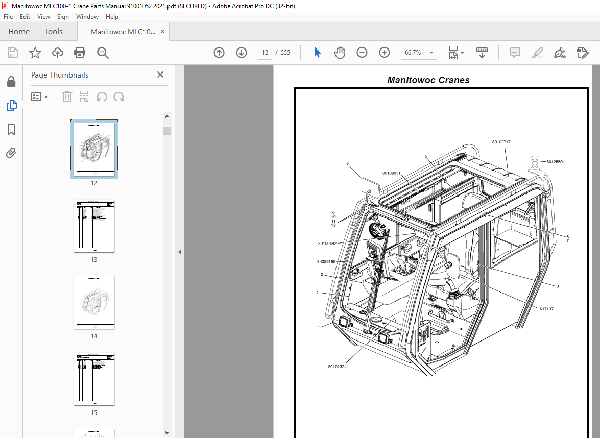Click part number 80102717 label
600x438 pixels.
(x=501, y=142)
